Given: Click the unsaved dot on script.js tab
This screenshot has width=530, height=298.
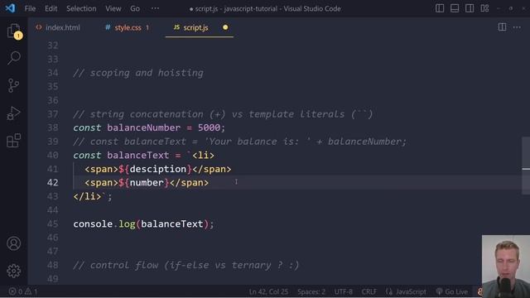Looking at the screenshot, I should click(225, 27).
